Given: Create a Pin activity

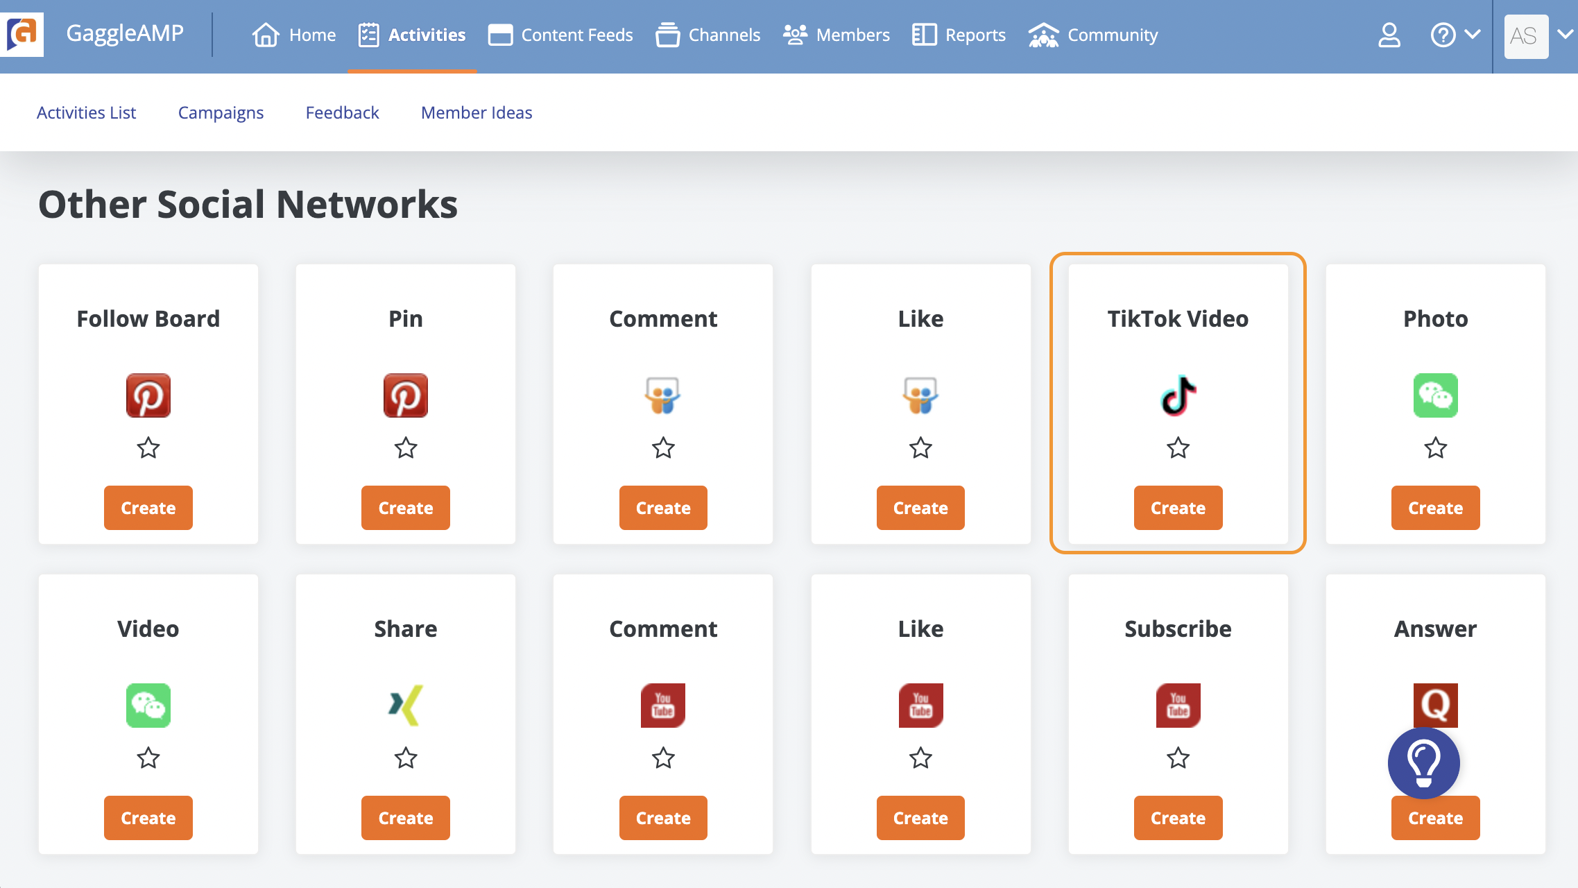Looking at the screenshot, I should pyautogui.click(x=406, y=508).
